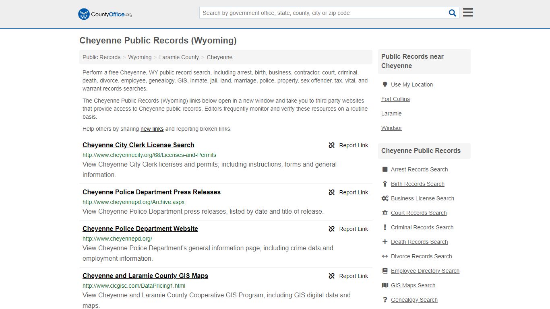Viewport: 550px width, 309px height.
Task: Click the Birth Records Search child icon
Action: click(385, 184)
